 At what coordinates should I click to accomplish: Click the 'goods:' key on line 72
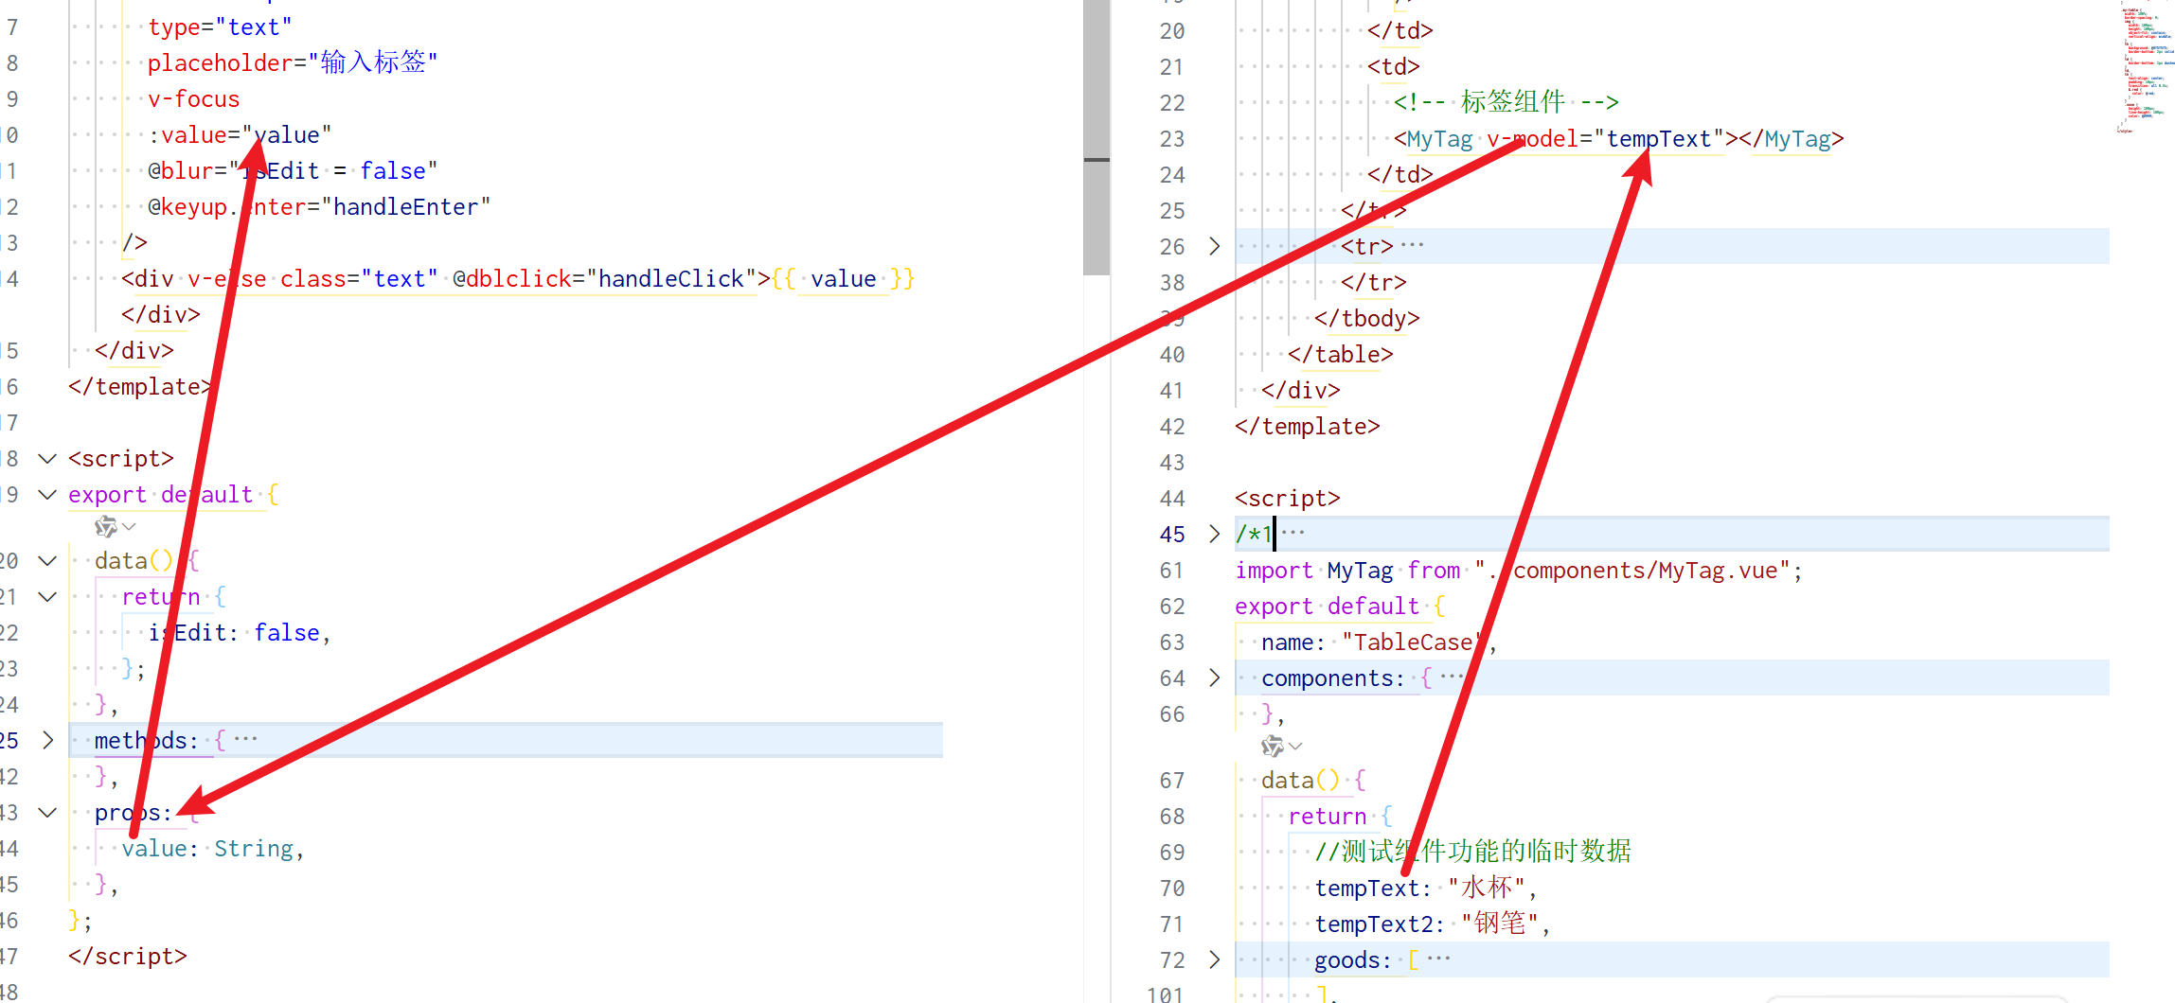coord(1353,960)
